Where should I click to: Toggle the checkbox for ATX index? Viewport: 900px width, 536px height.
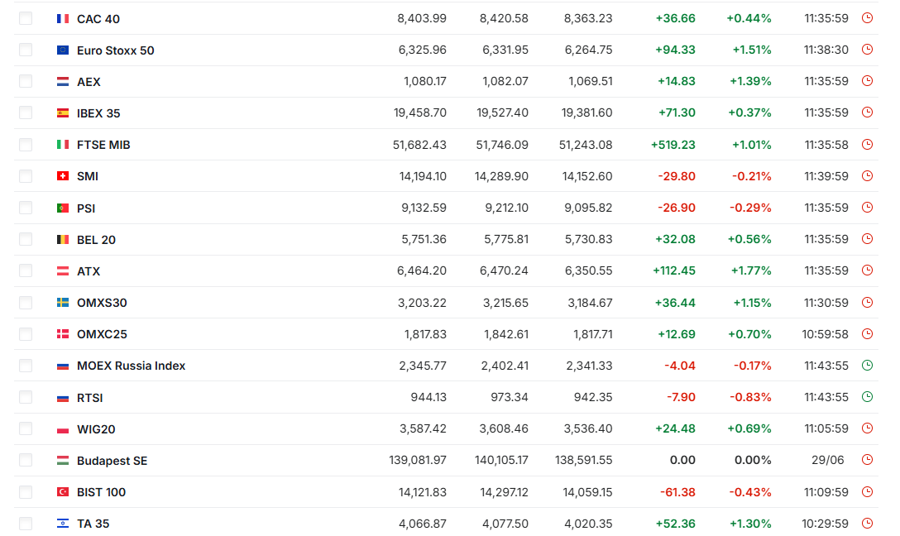coord(26,270)
